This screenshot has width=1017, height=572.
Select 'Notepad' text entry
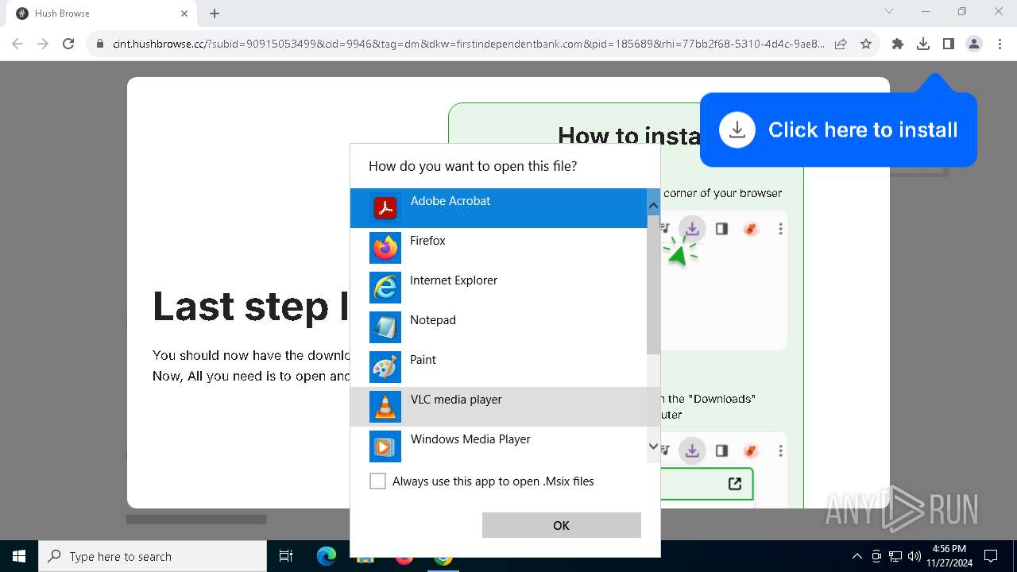tap(433, 320)
